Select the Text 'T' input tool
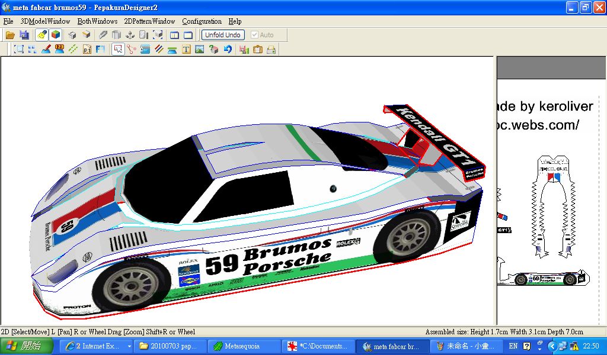 click(x=186, y=49)
